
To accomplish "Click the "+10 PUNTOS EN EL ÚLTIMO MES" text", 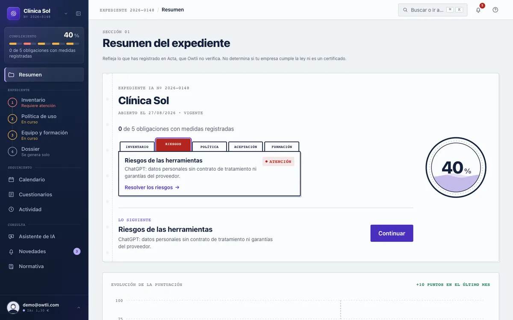I will [x=453, y=285].
